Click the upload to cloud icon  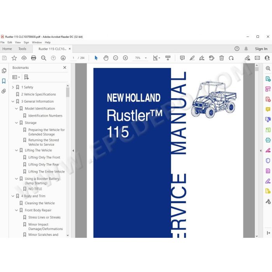pos(24,58)
